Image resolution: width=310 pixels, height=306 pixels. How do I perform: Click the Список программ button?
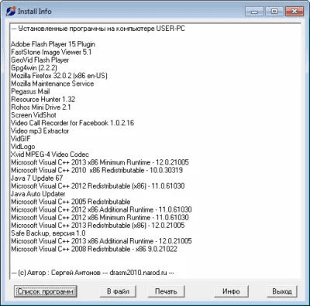[x=46, y=291]
